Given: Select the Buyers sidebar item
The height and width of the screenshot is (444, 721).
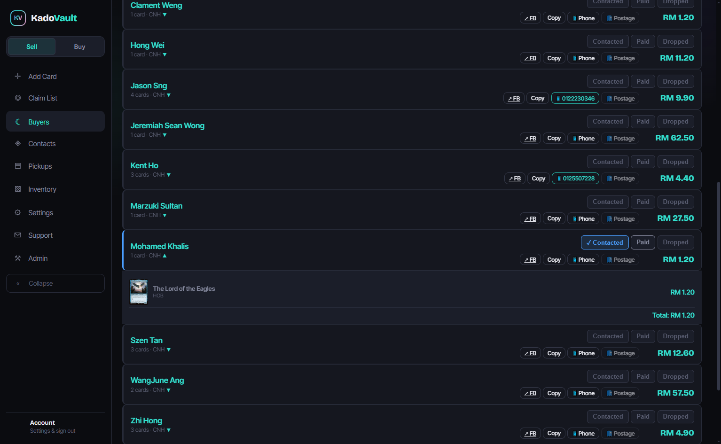Looking at the screenshot, I should [55, 122].
